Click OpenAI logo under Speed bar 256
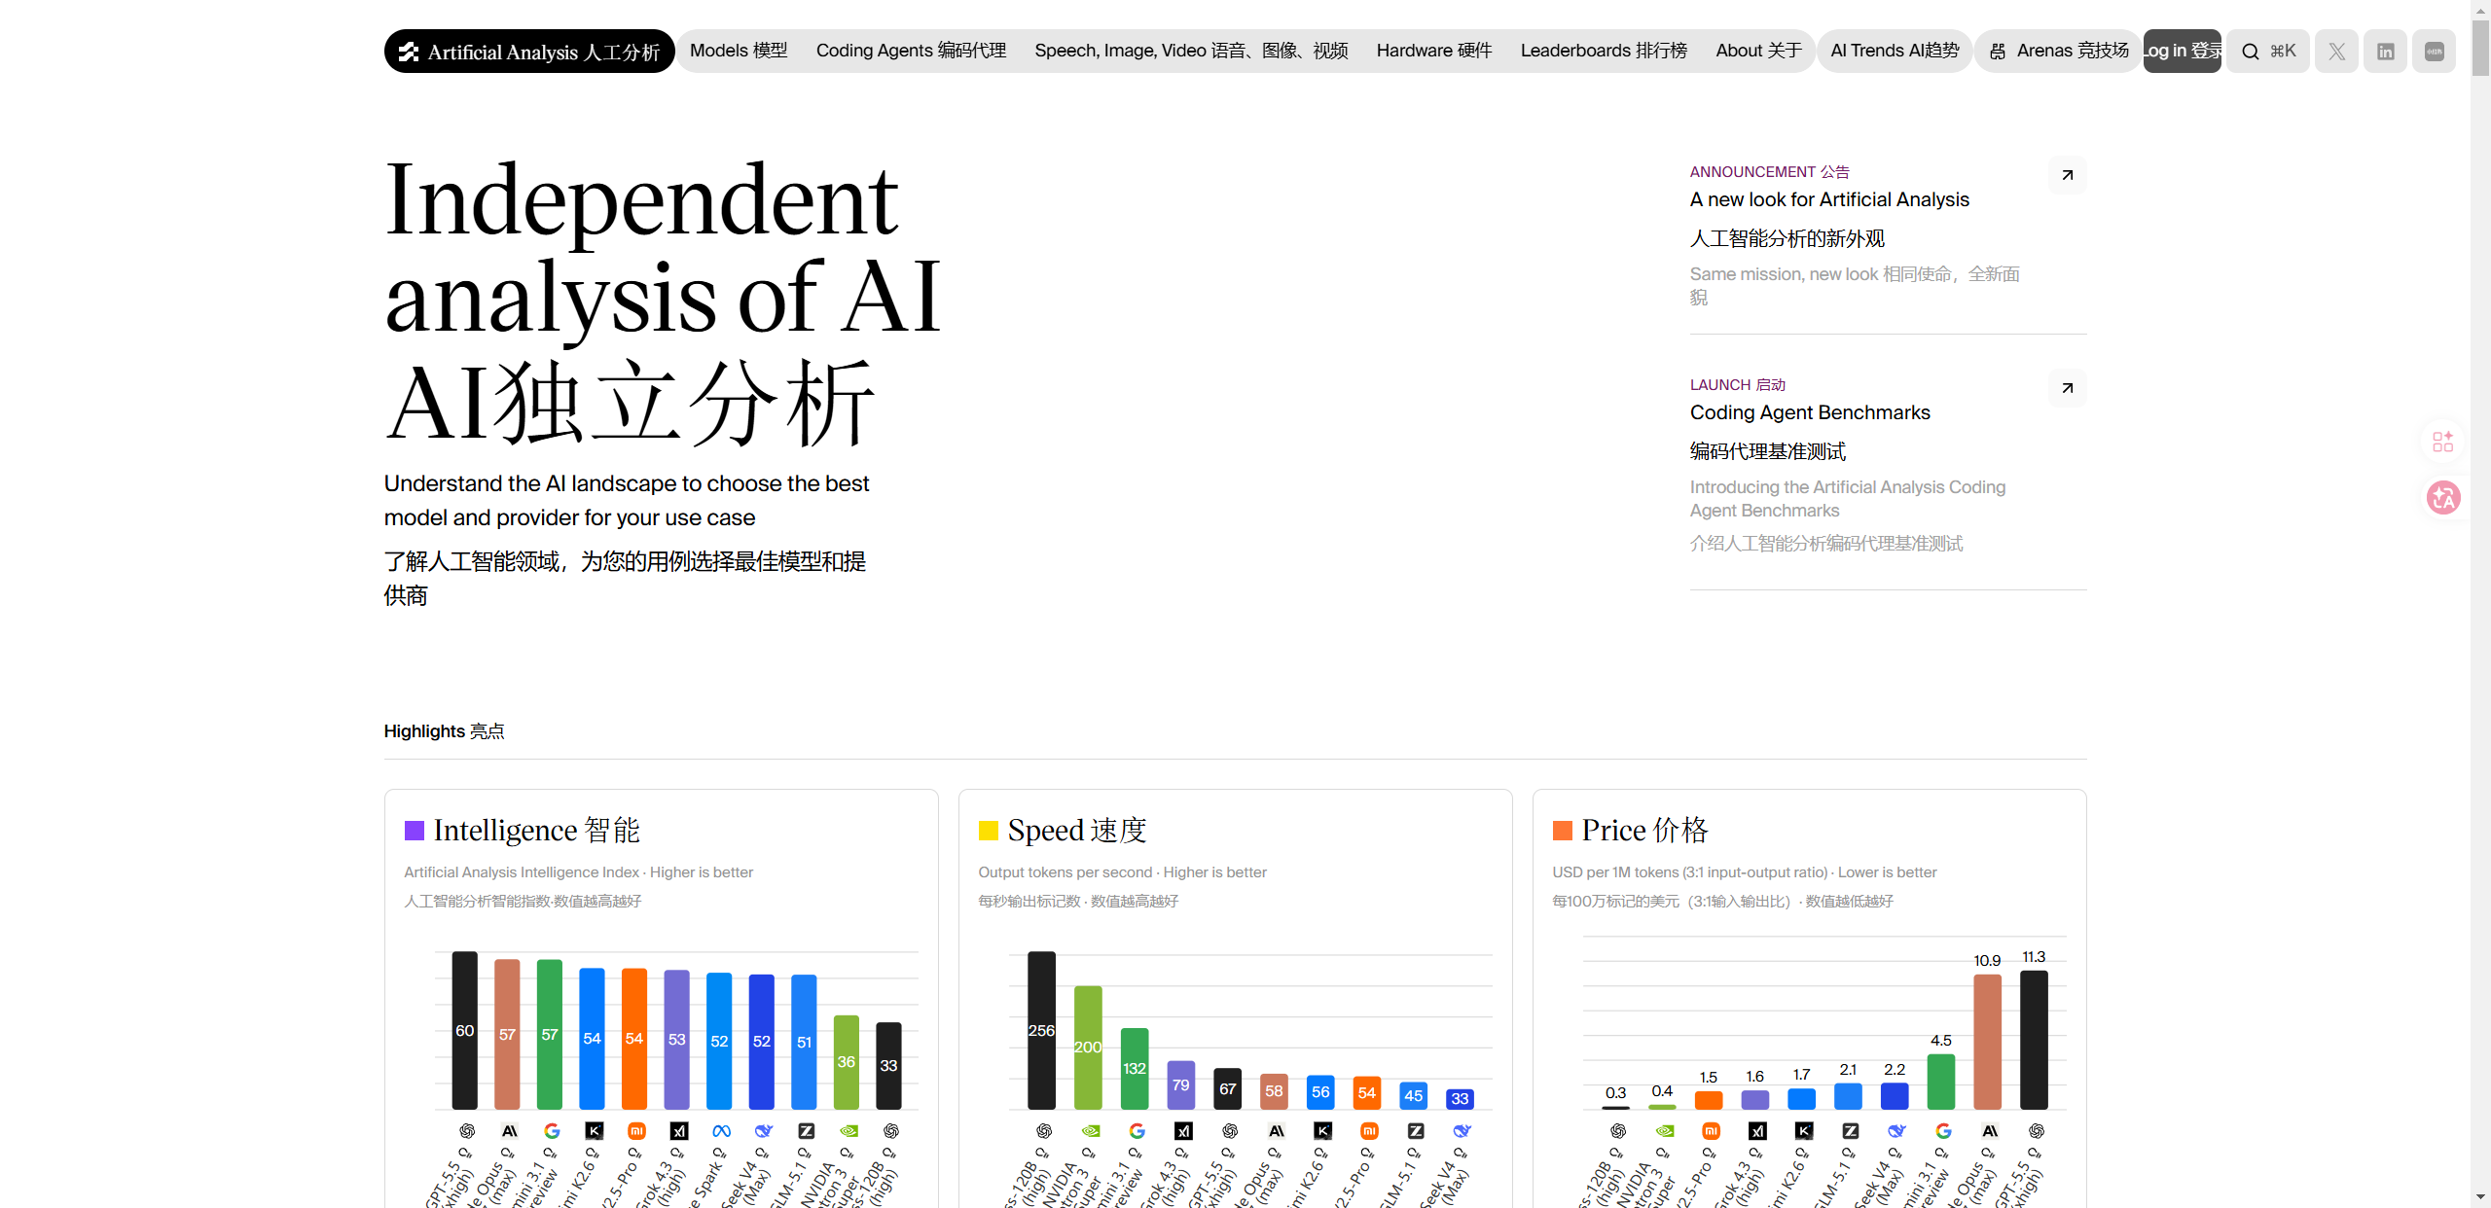The image size is (2491, 1208). coord(1044,1131)
